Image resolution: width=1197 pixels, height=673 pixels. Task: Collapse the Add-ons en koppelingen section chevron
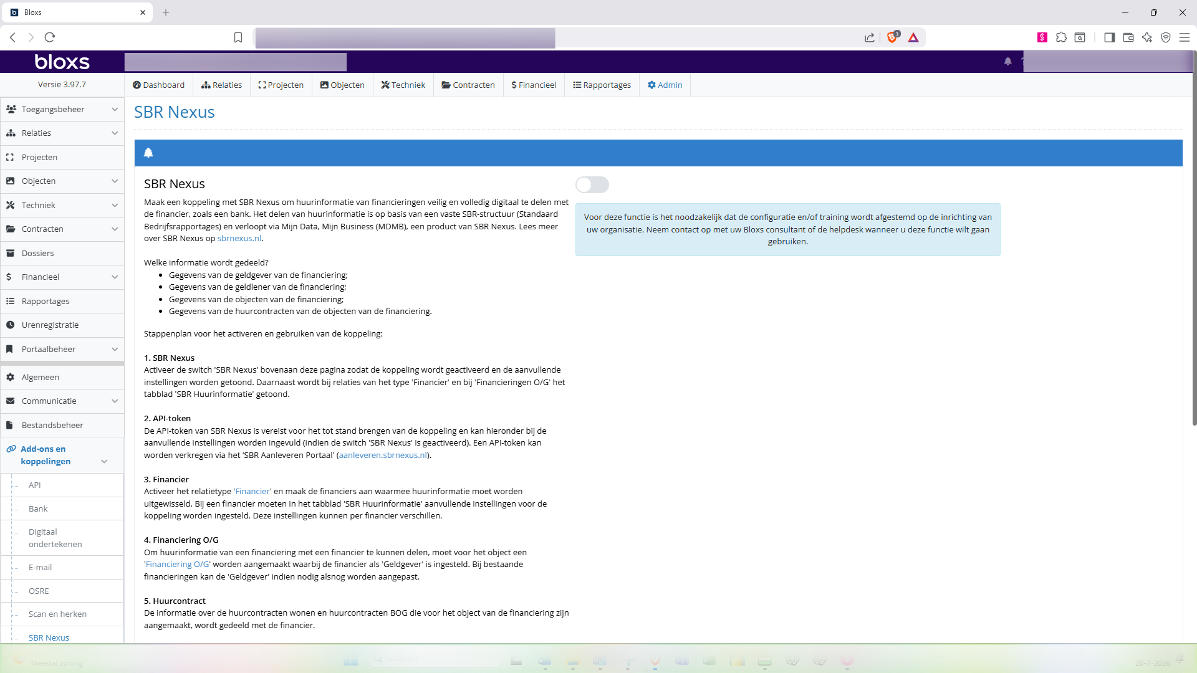click(x=104, y=461)
